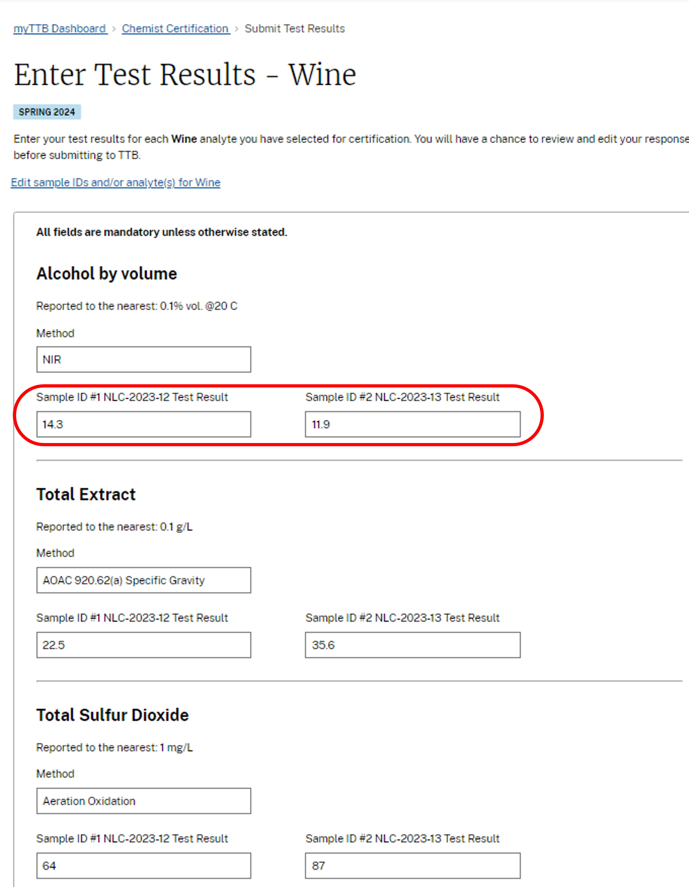Select Alcohol by volume Sample #2 result 11.9
689x887 pixels.
(413, 424)
